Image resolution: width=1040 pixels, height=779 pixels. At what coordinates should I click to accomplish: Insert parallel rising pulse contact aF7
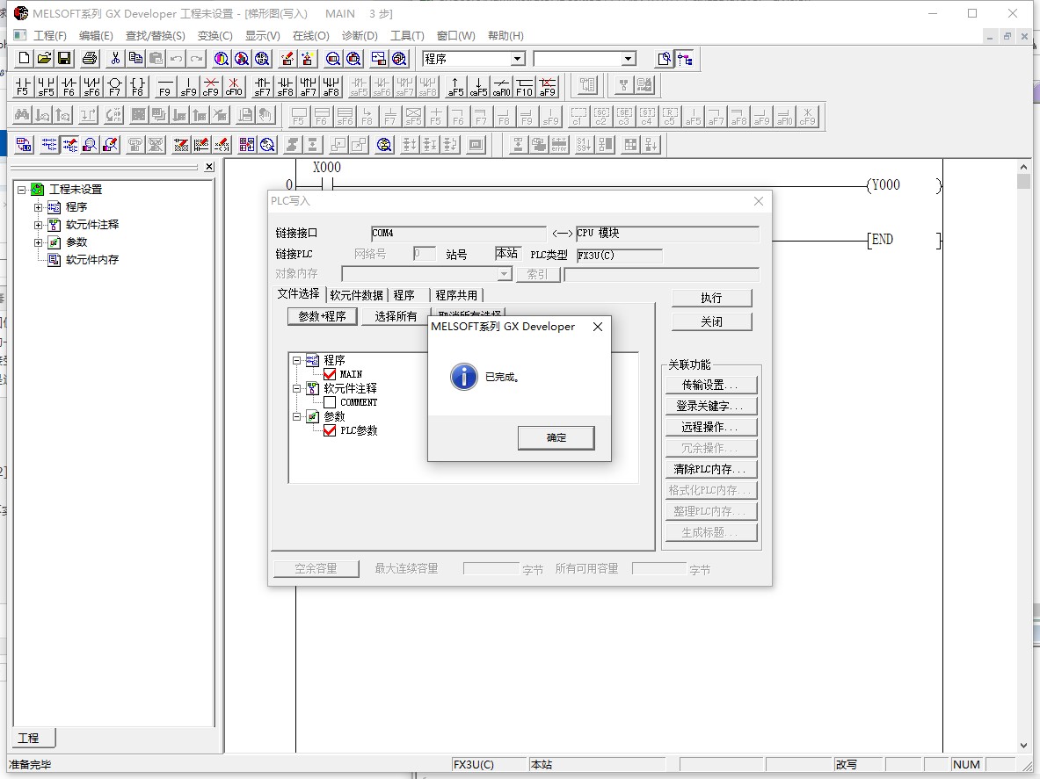pos(309,86)
